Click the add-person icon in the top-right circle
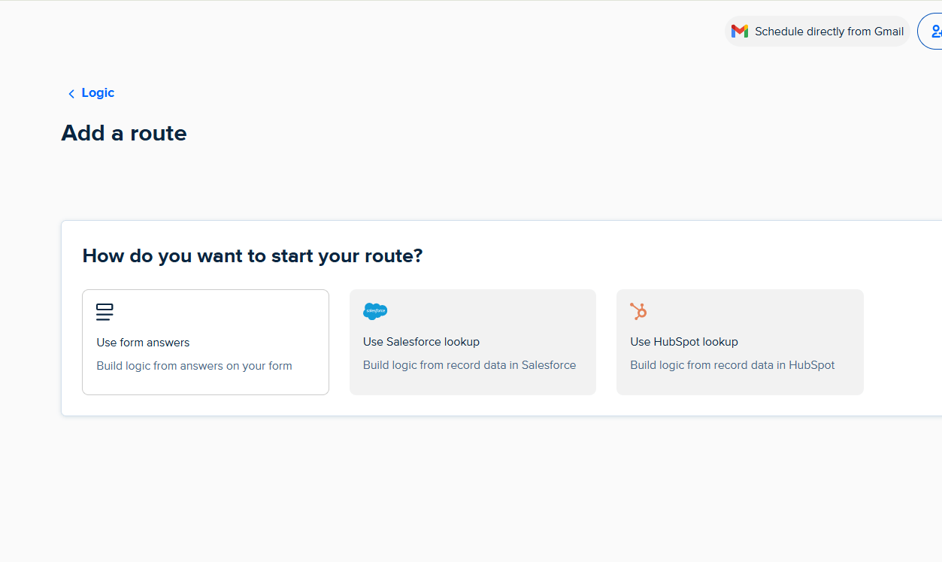The width and height of the screenshot is (942, 562). pos(935,31)
